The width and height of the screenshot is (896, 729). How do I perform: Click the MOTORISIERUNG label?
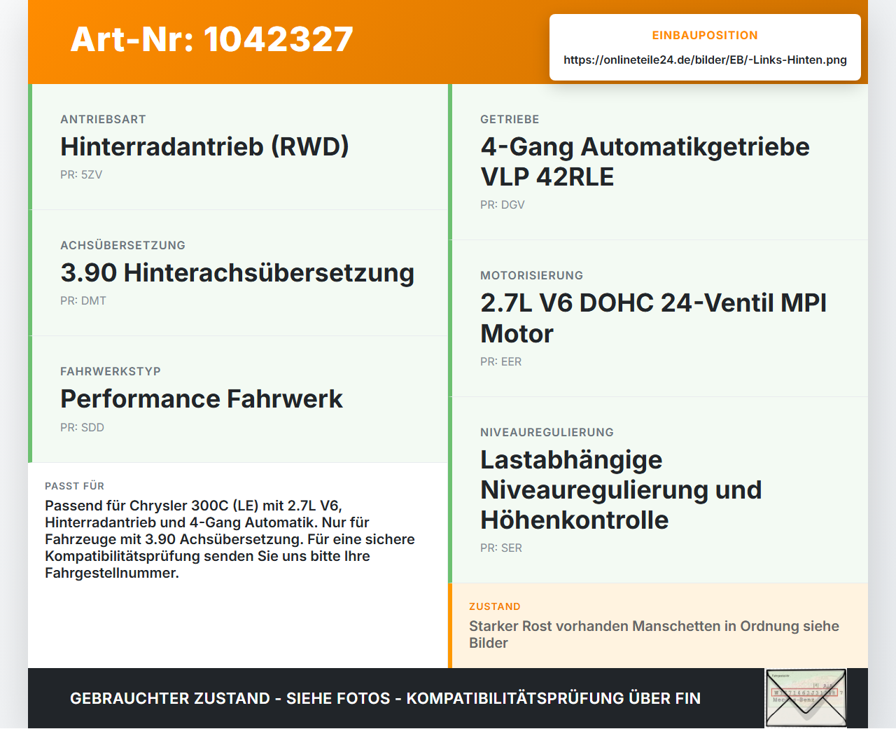tap(532, 275)
